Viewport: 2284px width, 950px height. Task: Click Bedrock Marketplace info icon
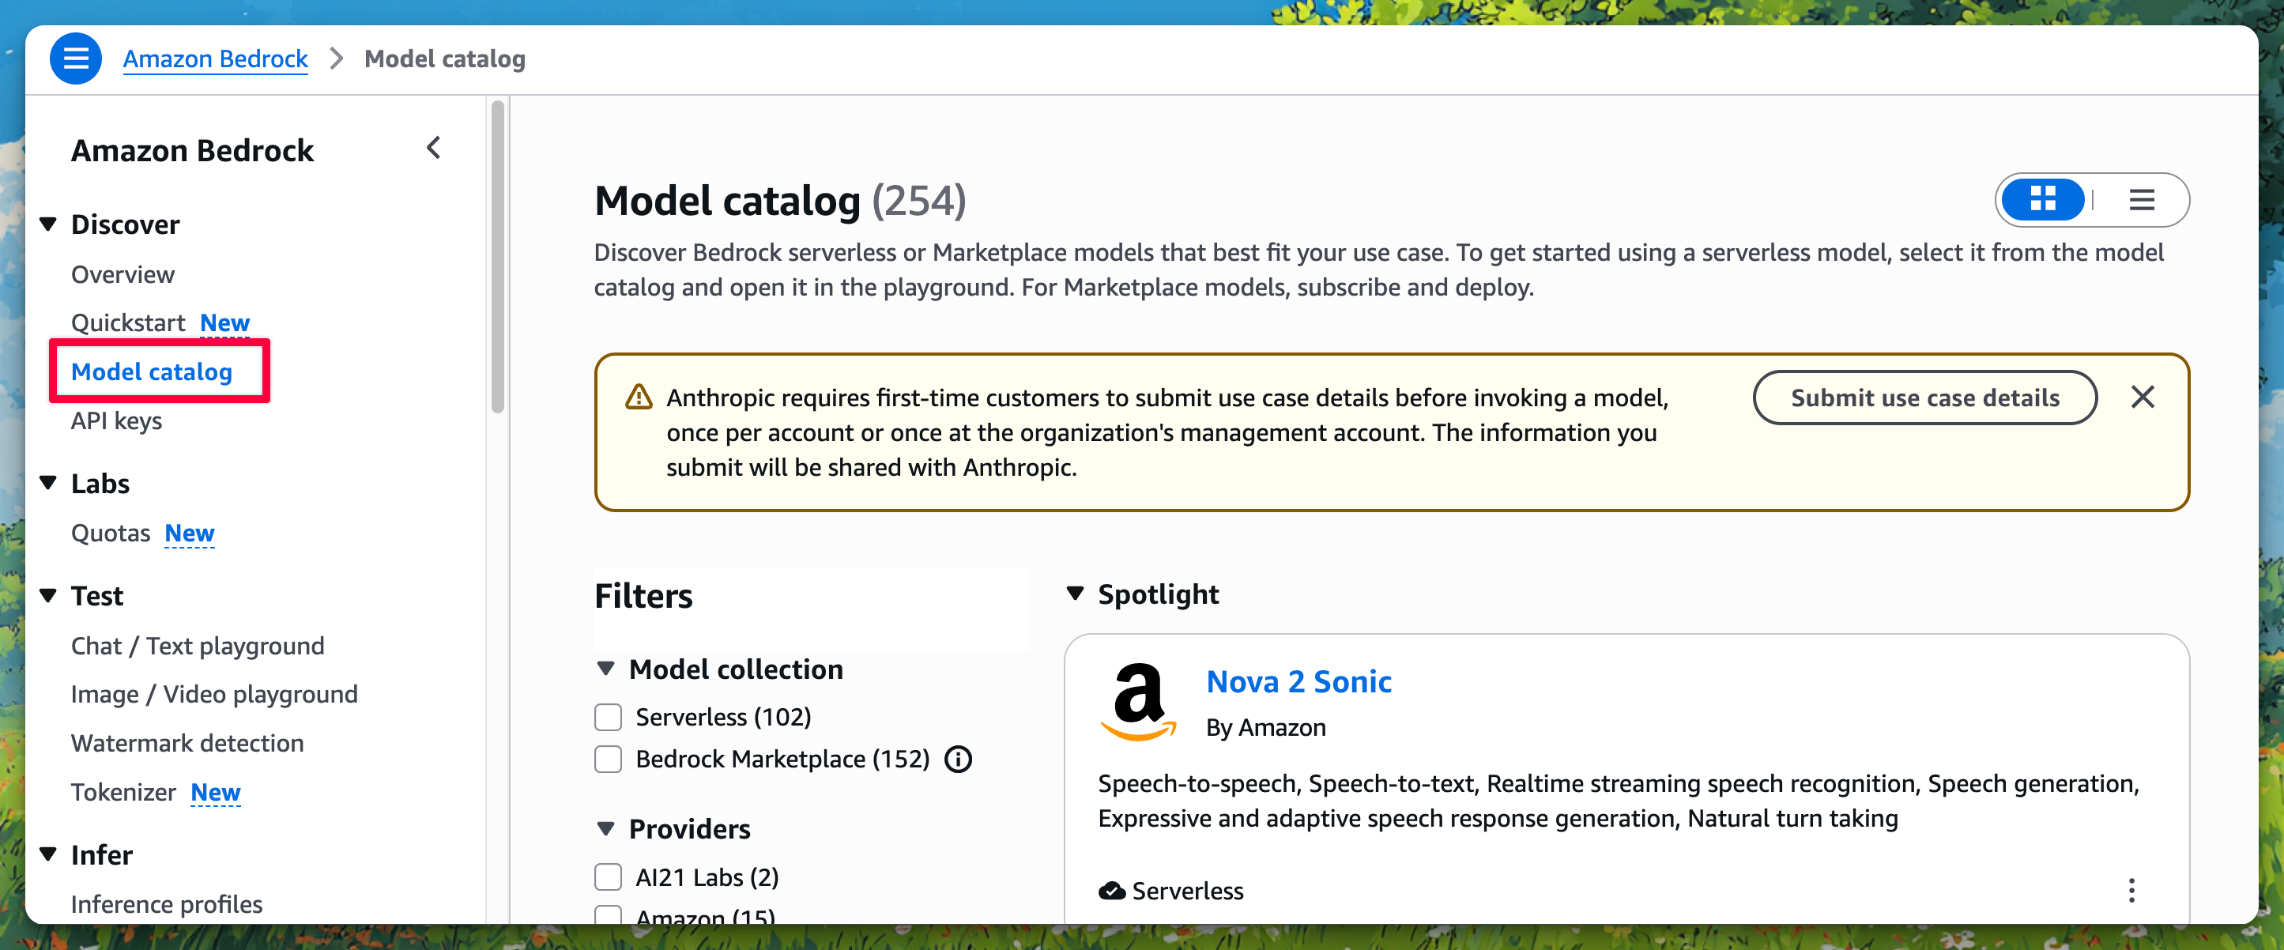pos(959,760)
